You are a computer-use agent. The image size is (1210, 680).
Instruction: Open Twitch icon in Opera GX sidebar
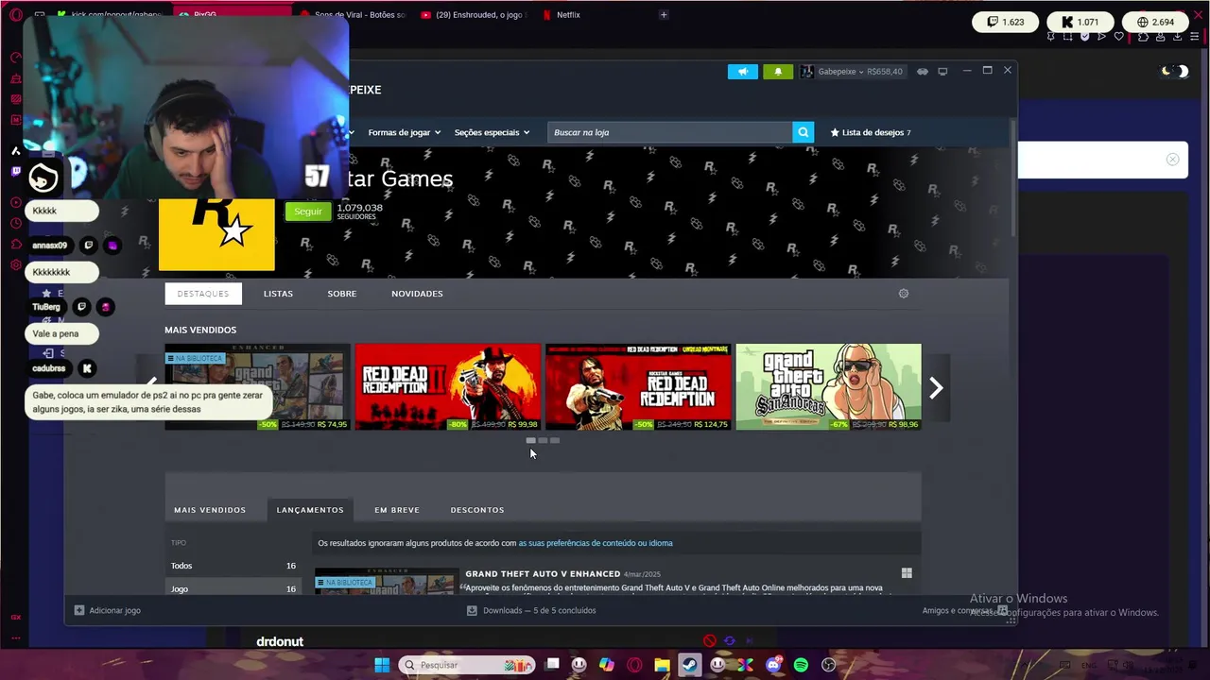16,171
